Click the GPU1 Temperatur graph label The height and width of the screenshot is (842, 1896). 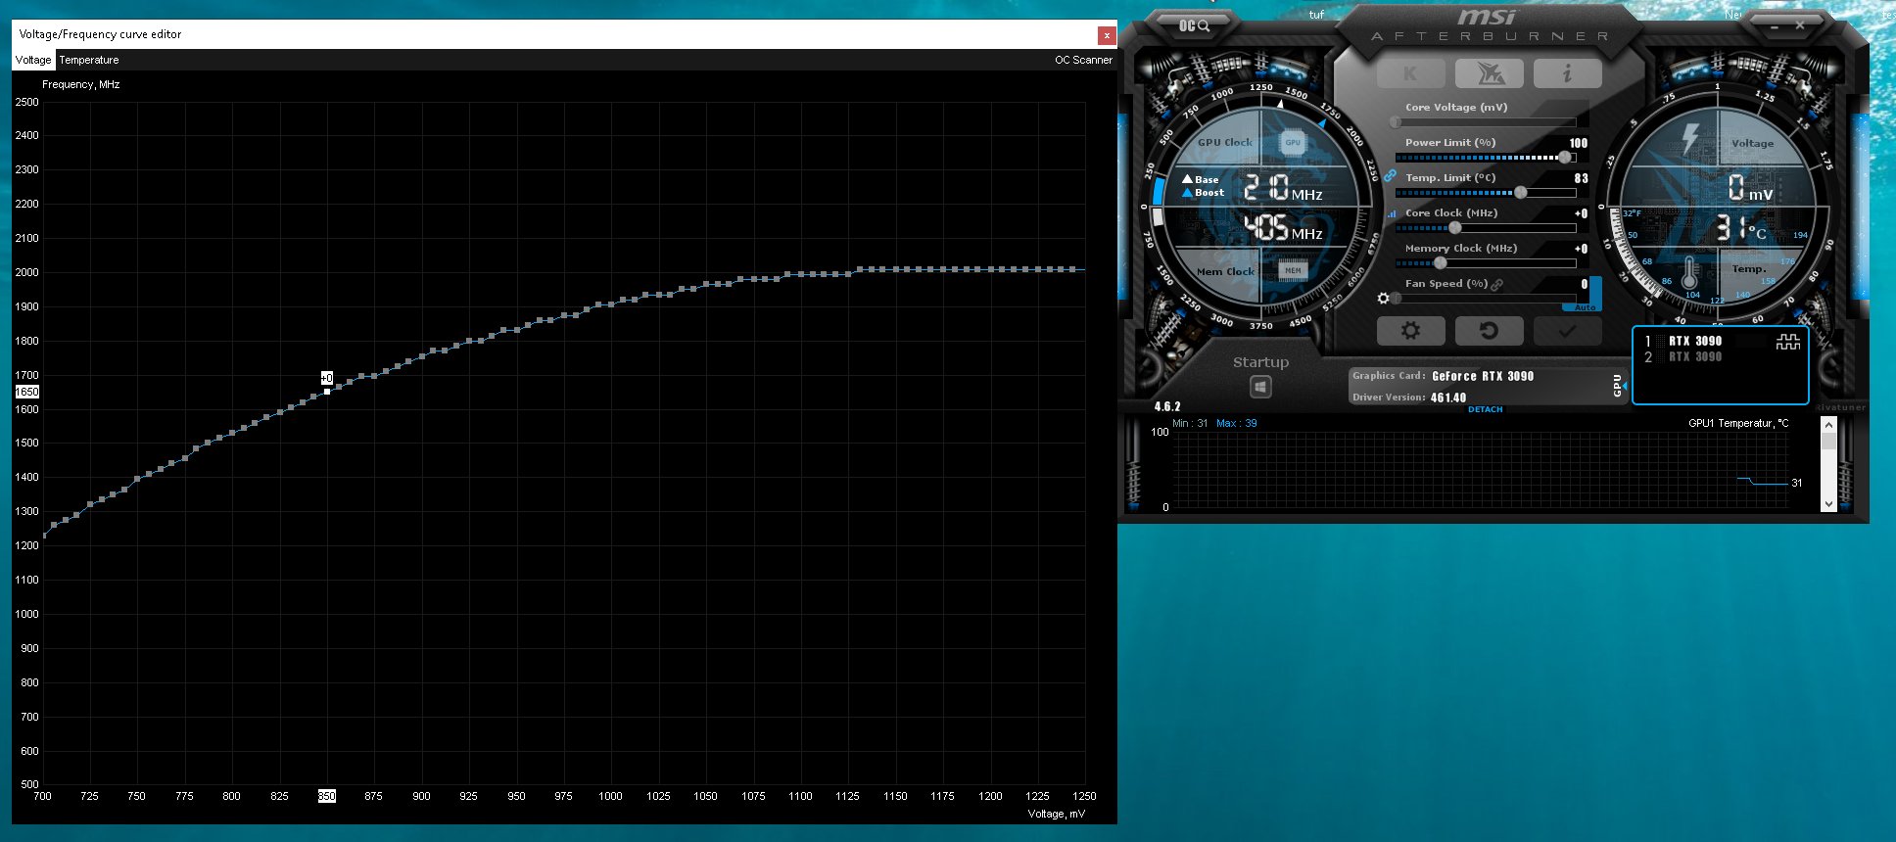coord(1738,423)
